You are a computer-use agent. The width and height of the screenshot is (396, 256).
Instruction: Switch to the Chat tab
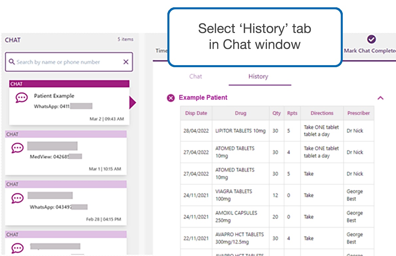196,76
